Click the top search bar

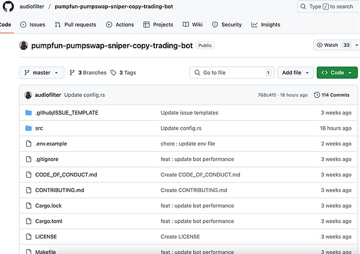coord(328,7)
